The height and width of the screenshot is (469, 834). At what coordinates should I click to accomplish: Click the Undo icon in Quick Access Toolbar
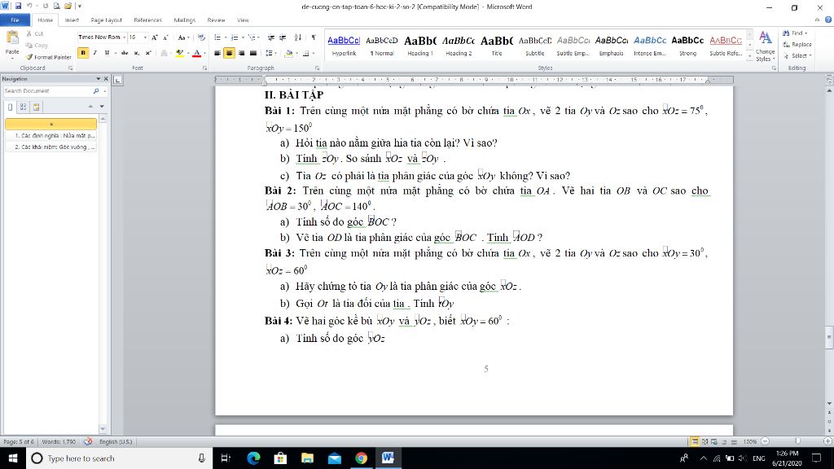pyautogui.click(x=29, y=7)
